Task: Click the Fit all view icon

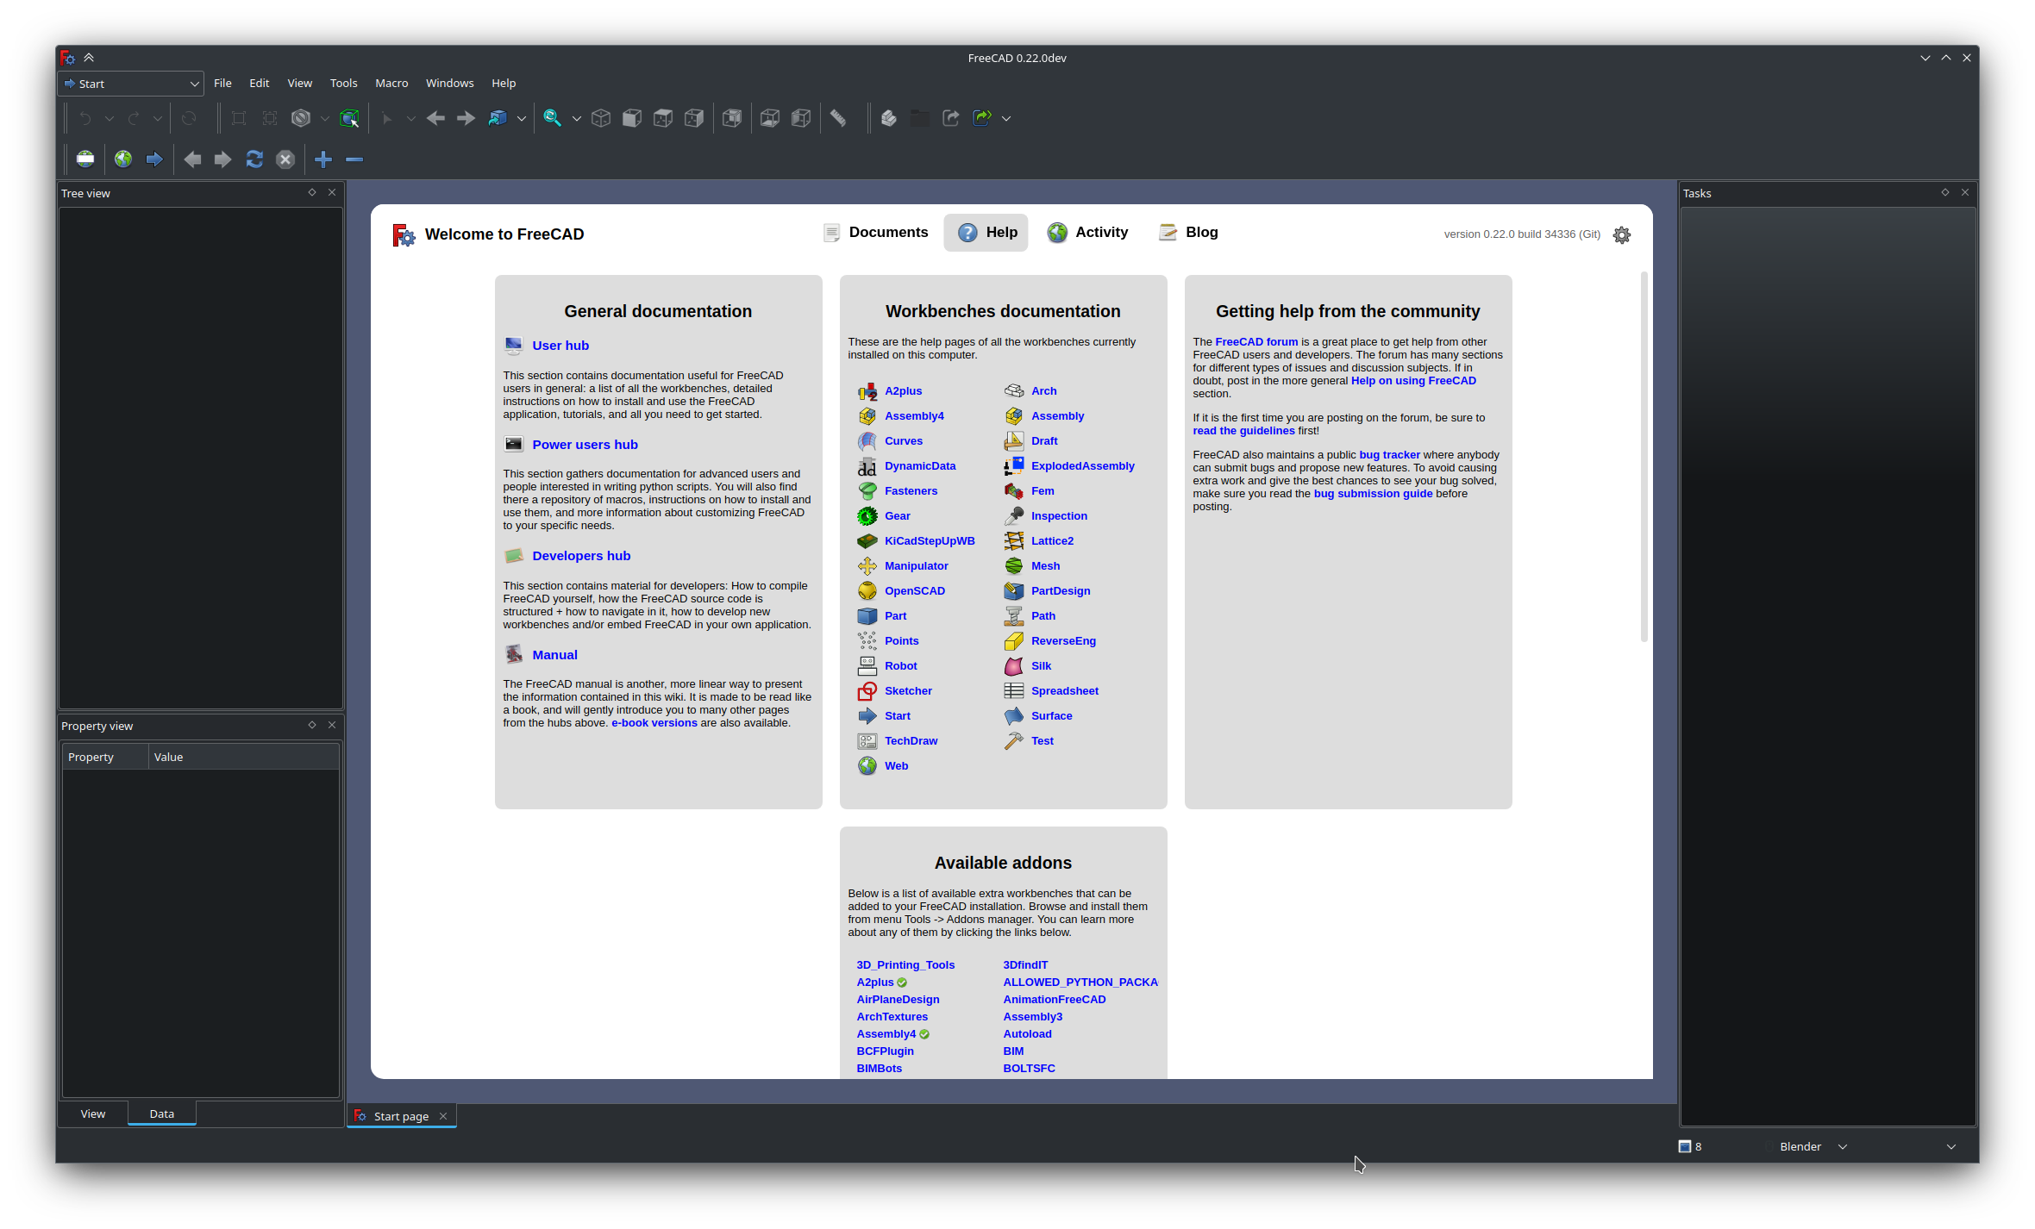Action: (x=239, y=118)
